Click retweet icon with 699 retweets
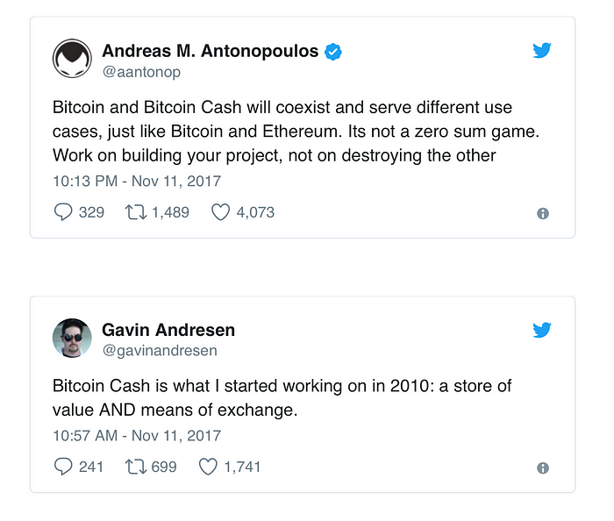 click(135, 467)
